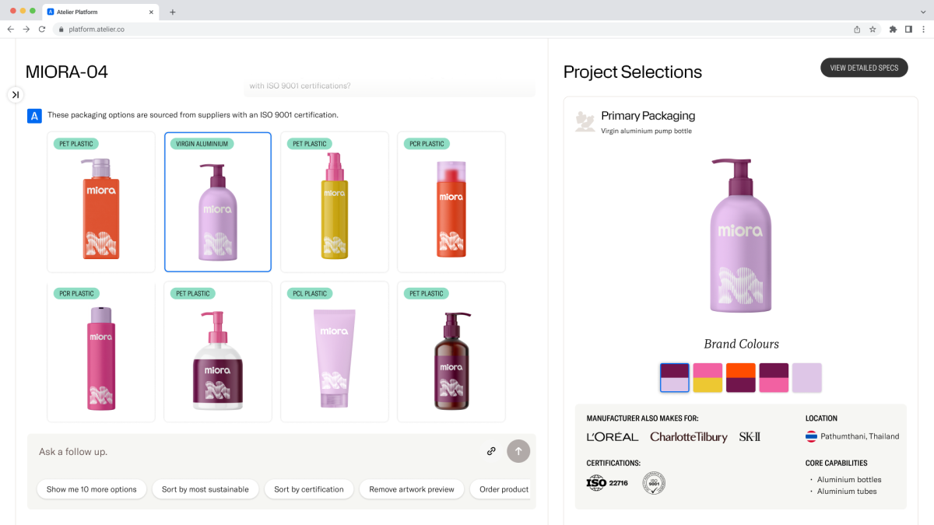
Task: Click Show me 10 more options
Action: (x=91, y=489)
